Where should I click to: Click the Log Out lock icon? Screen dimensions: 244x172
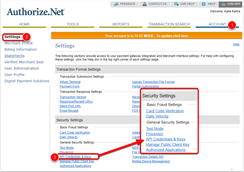click(223, 4)
